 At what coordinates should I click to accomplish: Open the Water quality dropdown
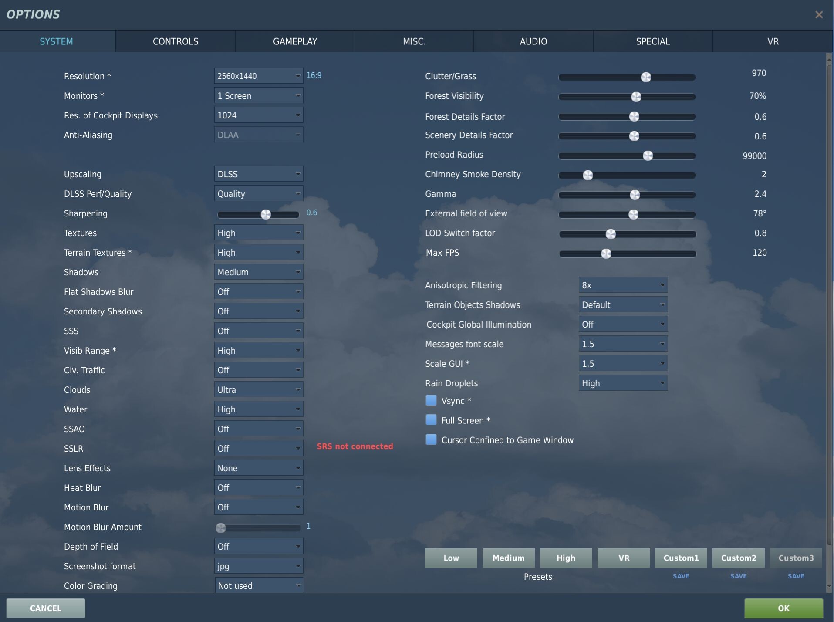coord(259,409)
